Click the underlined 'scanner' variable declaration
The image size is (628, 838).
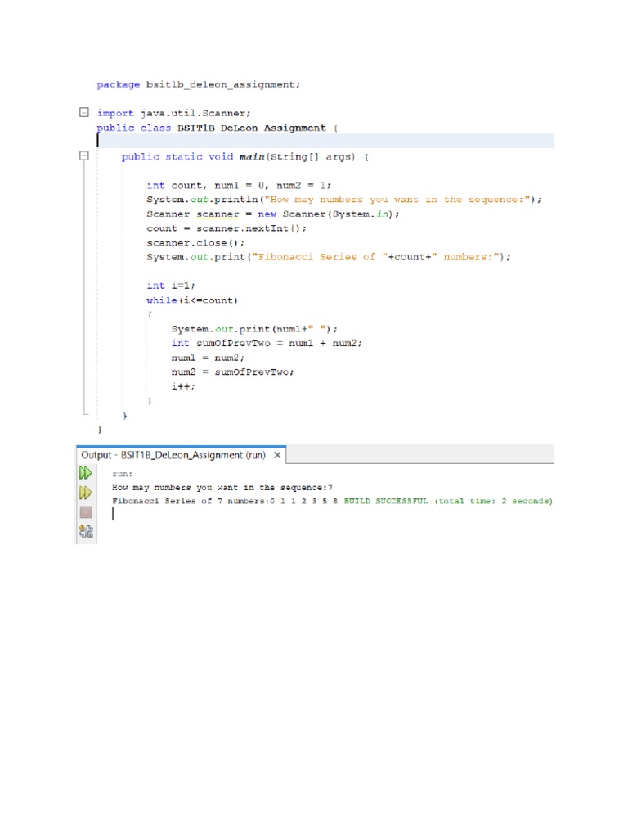point(218,214)
